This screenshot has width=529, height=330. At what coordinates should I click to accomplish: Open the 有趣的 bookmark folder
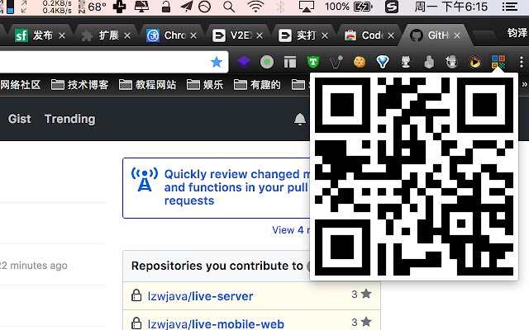click(257, 84)
